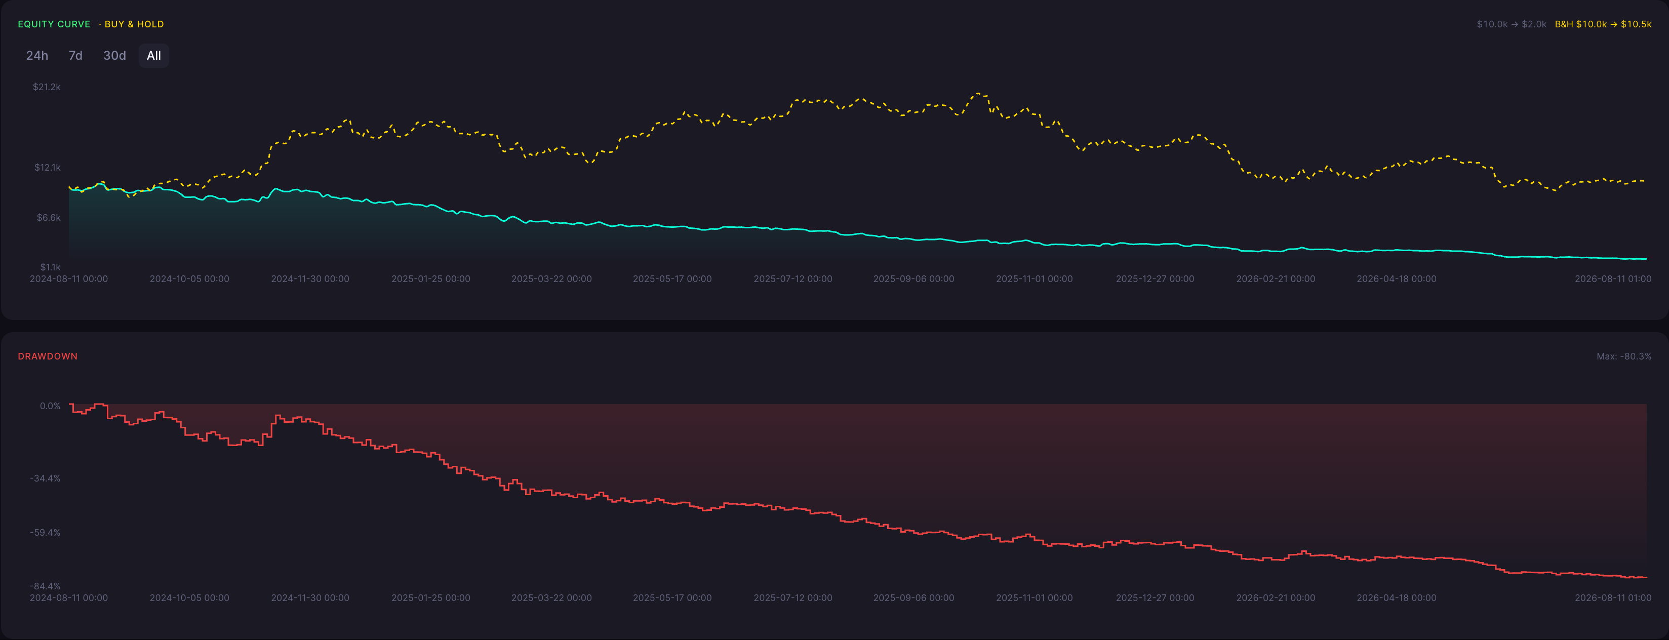
Task: Click 2025-03-22 00:00 on drawdown chart axis
Action: point(551,598)
